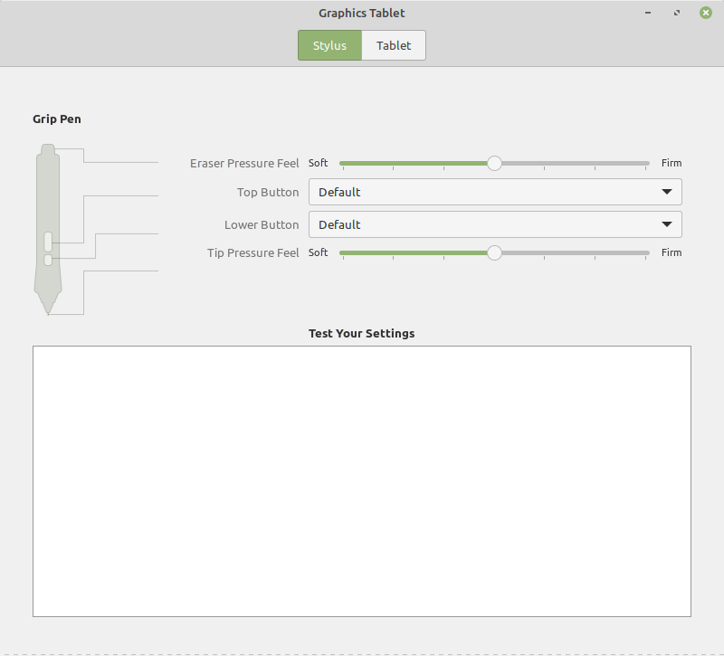Click the grip pen illustration
724x656 pixels.
point(48,230)
